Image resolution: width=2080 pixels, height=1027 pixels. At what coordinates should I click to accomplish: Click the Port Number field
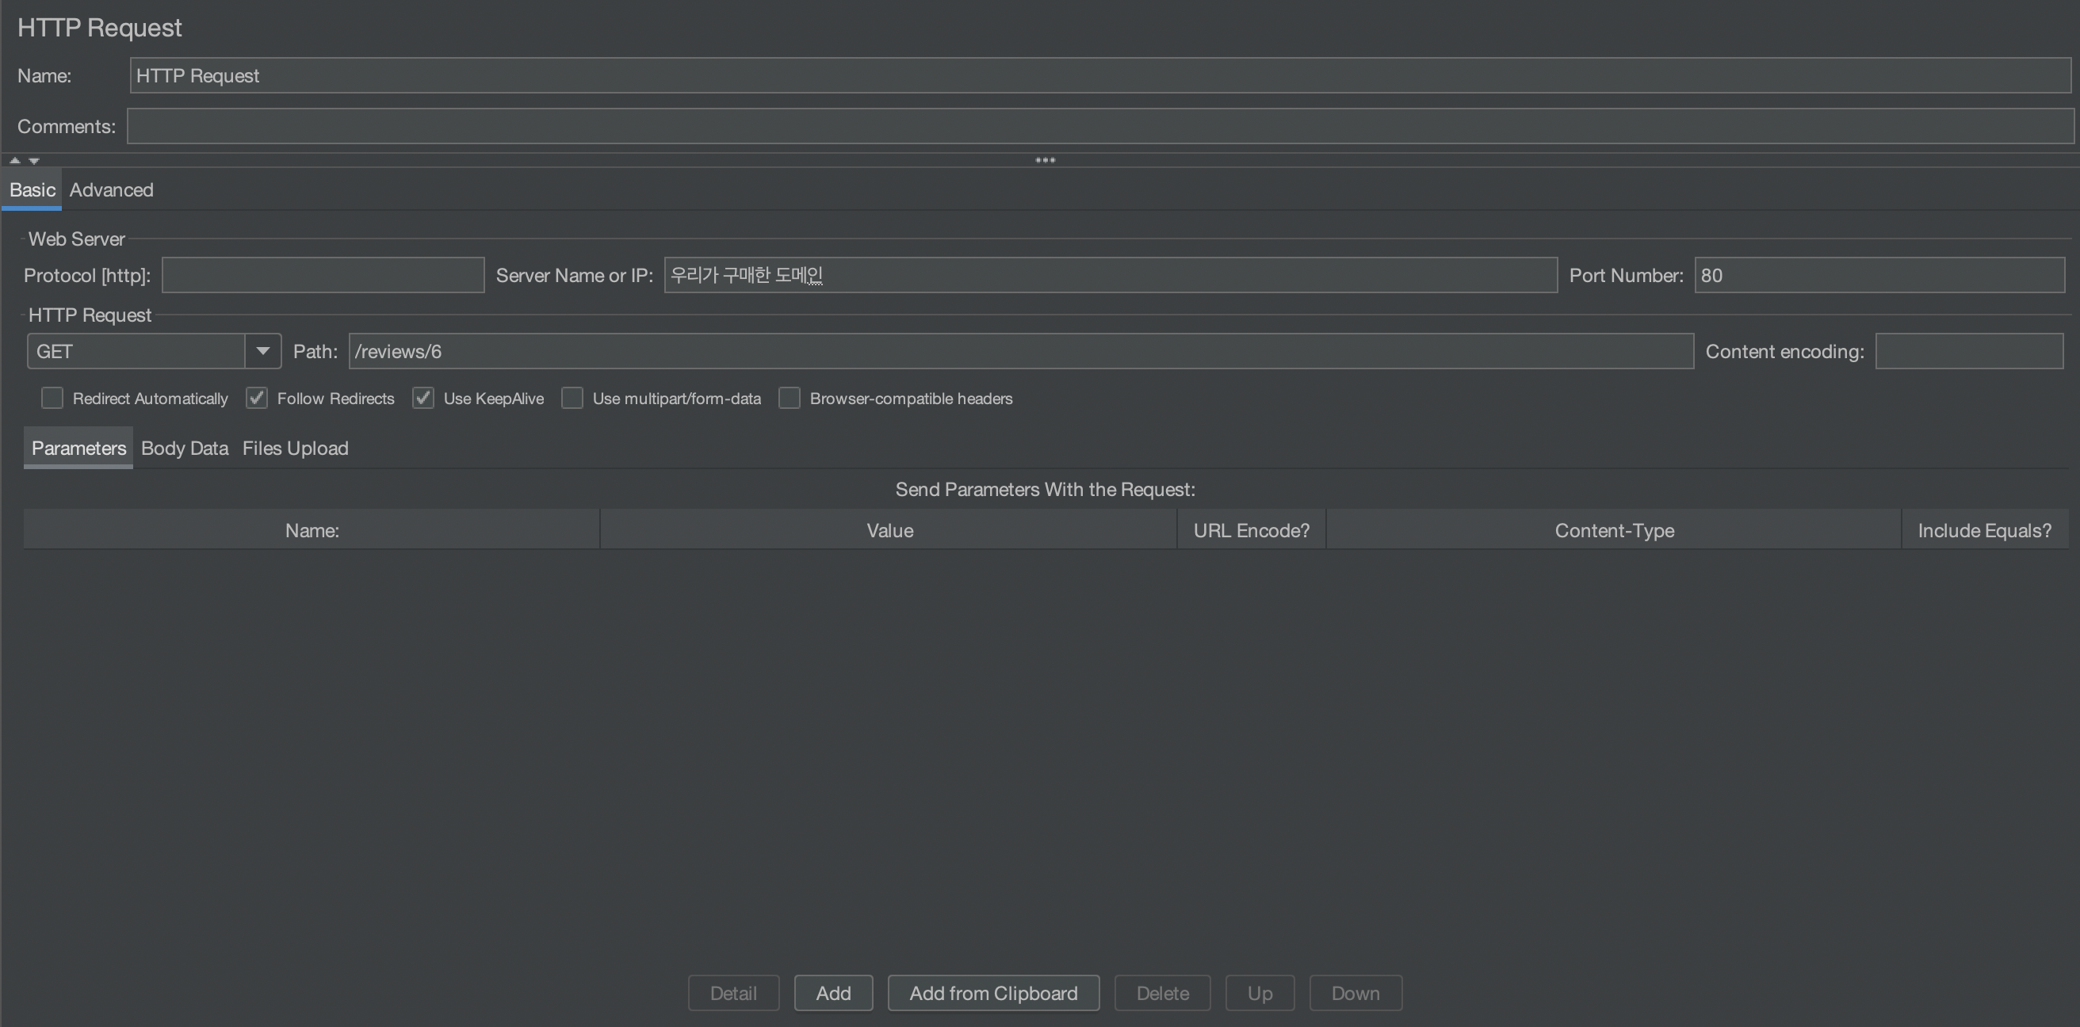1879,275
